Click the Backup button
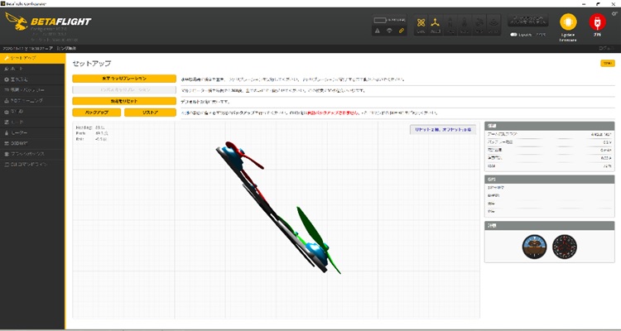Viewport: 621px width, 331px height. click(x=97, y=113)
